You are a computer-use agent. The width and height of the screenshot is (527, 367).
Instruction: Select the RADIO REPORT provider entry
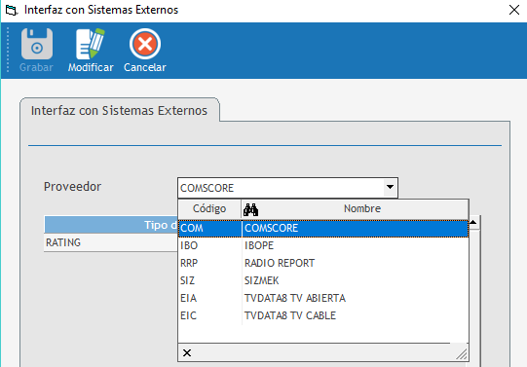pos(323,263)
